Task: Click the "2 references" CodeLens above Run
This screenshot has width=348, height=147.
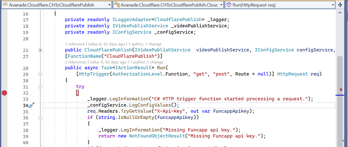Action: 76,62
